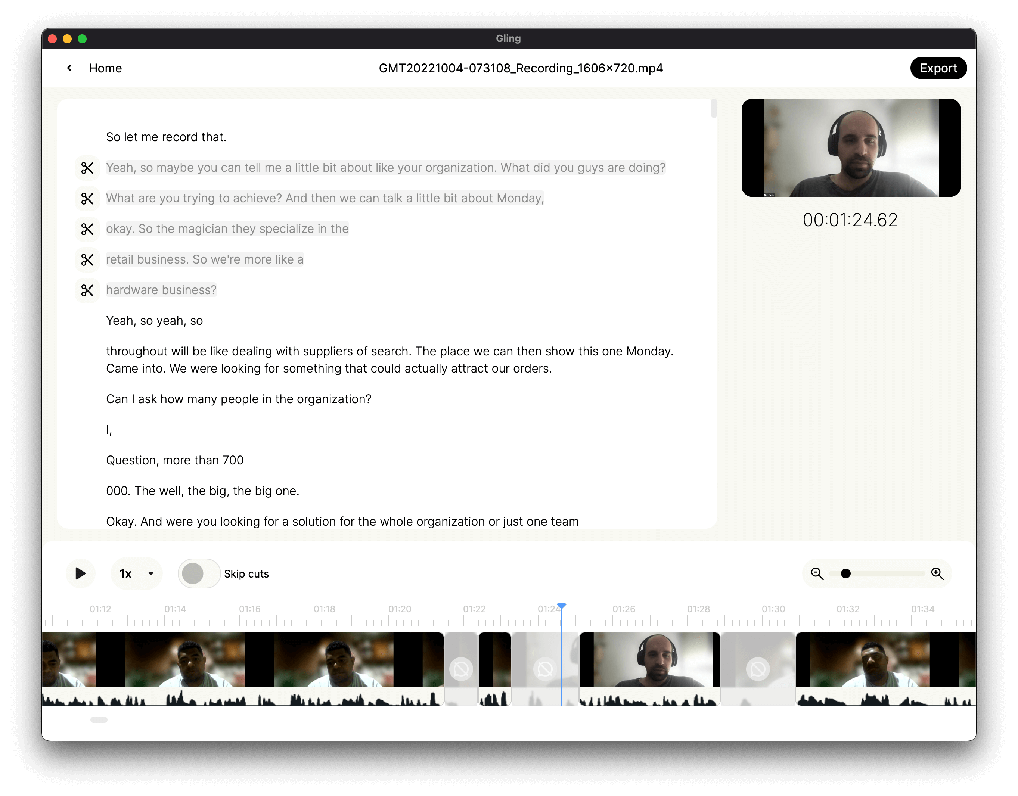The height and width of the screenshot is (796, 1018).
Task: Click the cut segment near 01:21 on timeline
Action: (x=461, y=669)
